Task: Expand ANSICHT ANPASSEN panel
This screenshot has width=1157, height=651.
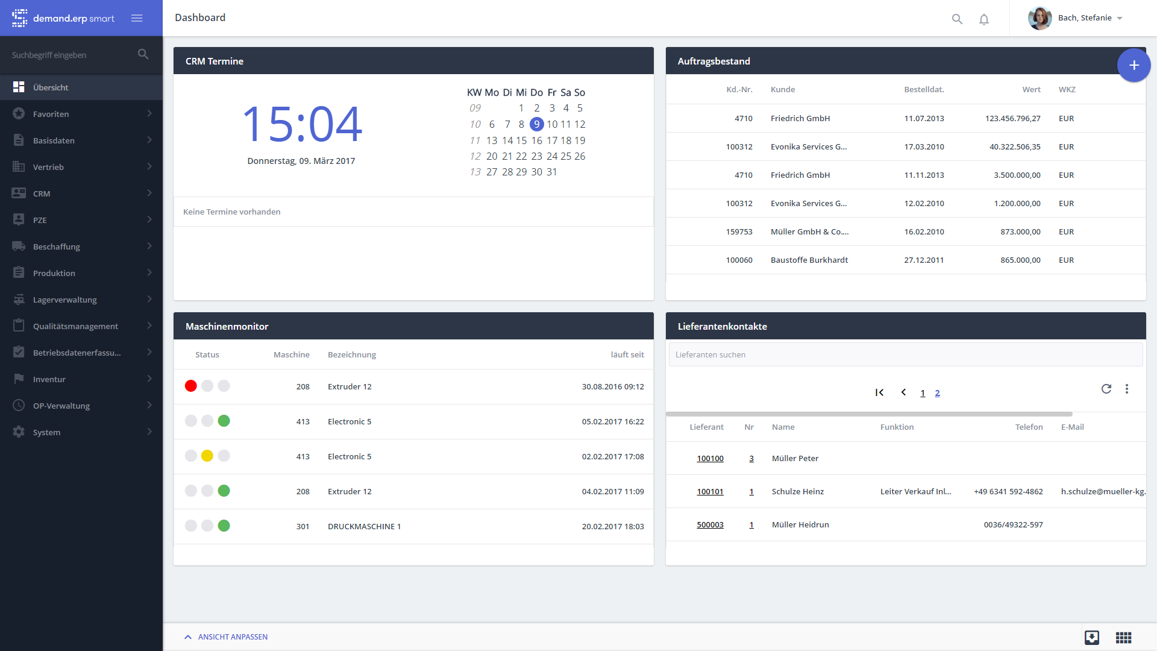Action: pyautogui.click(x=226, y=637)
